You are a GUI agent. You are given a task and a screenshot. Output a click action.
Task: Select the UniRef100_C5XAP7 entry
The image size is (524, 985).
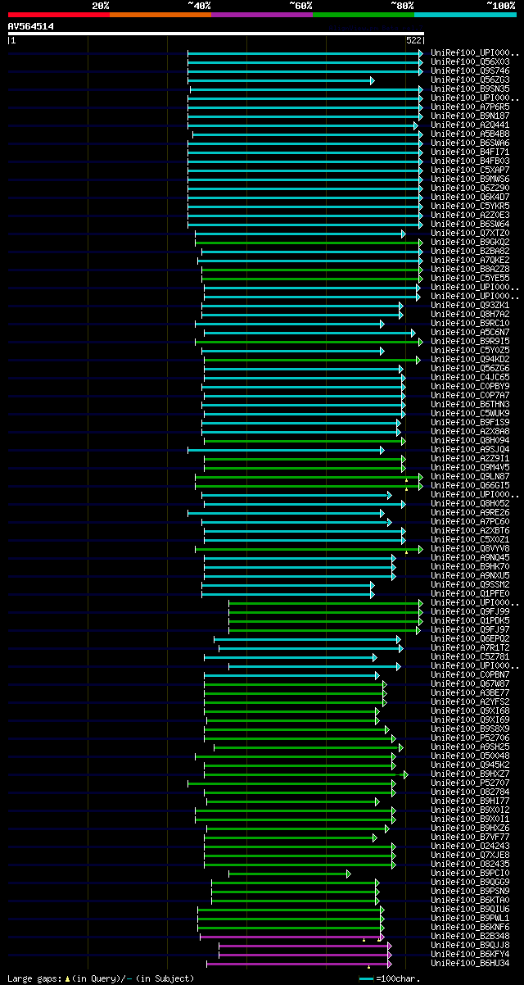[x=470, y=170]
